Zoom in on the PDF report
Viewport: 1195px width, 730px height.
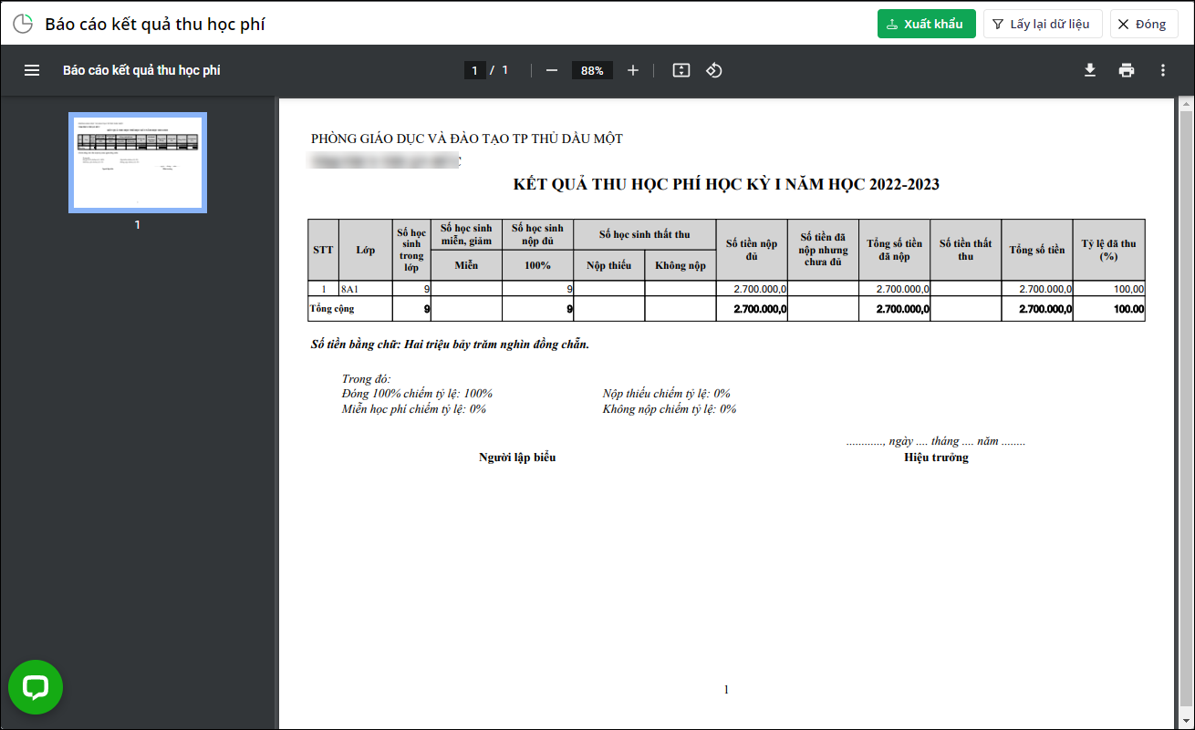click(633, 70)
